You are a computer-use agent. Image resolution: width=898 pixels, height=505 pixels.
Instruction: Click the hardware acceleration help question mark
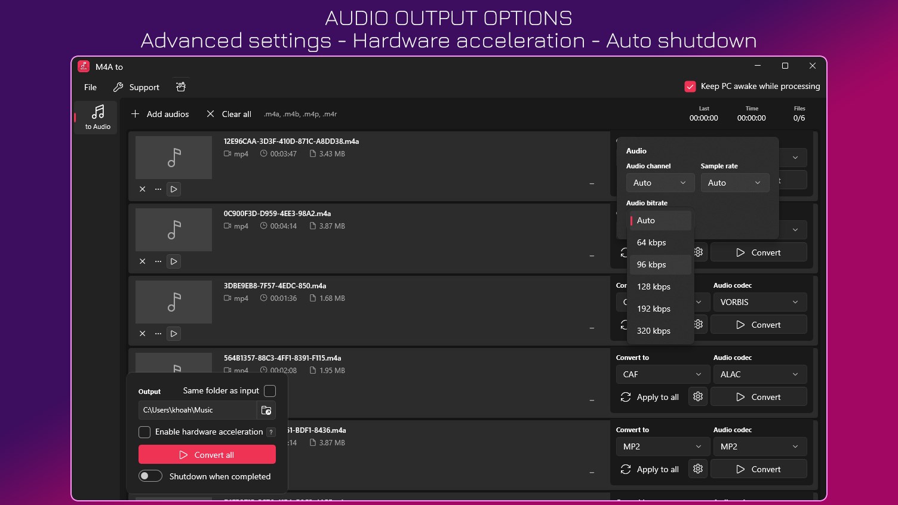[x=271, y=432]
